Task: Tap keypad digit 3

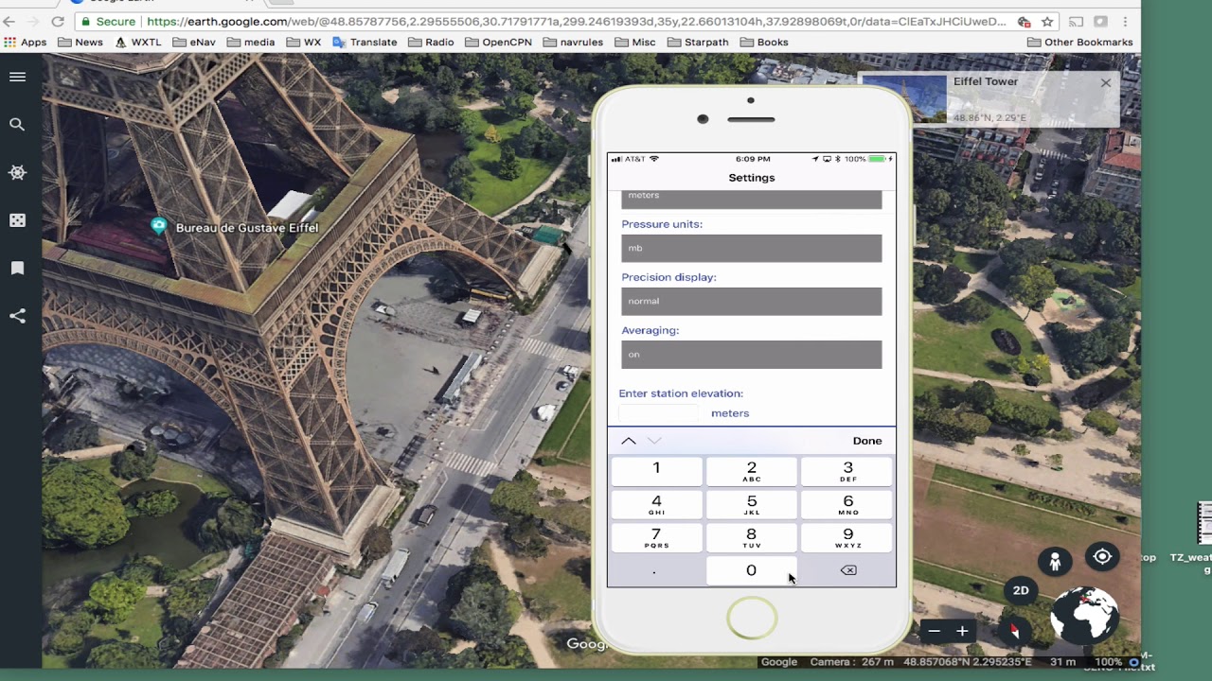Action: tap(847, 470)
